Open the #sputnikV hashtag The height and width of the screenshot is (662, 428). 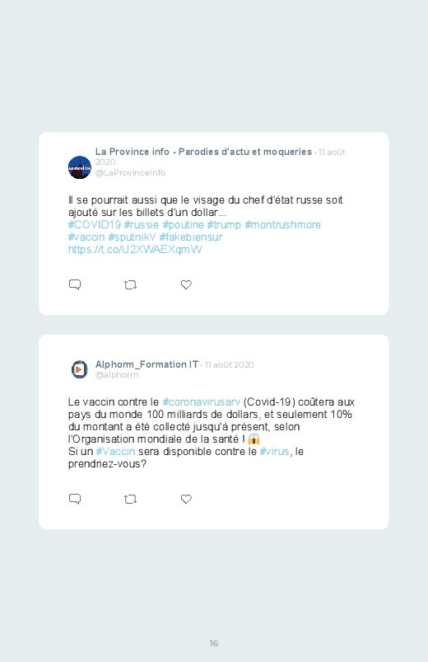pos(132,237)
